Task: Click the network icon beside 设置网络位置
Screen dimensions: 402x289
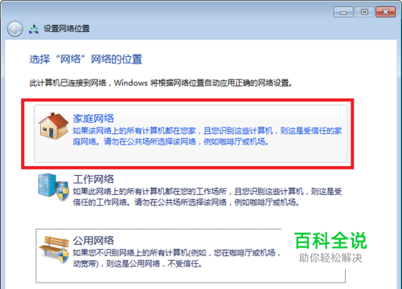Action: tap(34, 29)
